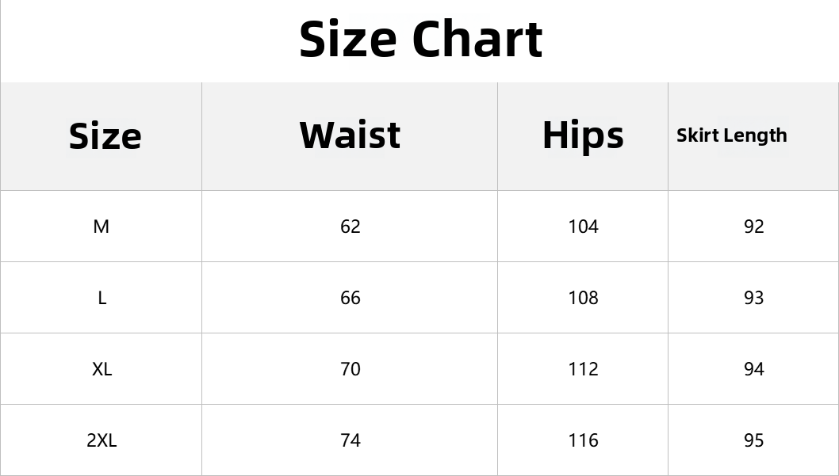839x476 pixels.
Task: Select waist value 70
Action: coord(351,369)
